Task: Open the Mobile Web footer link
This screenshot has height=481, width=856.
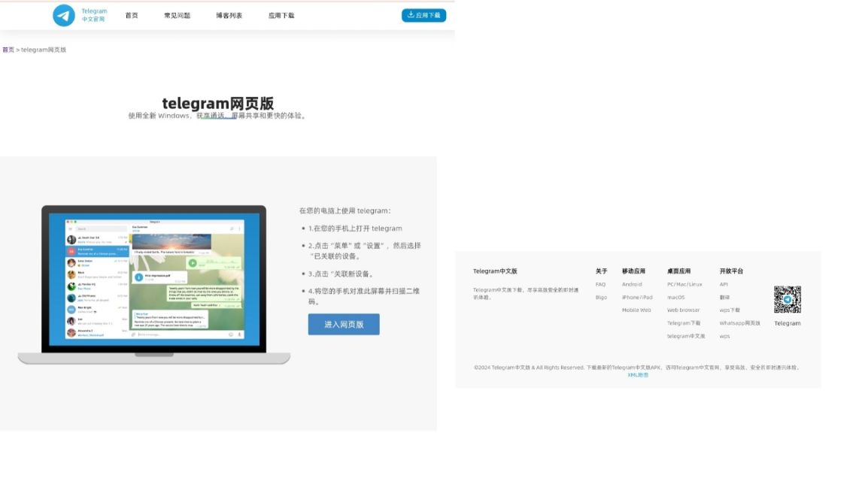Action: pyautogui.click(x=636, y=310)
